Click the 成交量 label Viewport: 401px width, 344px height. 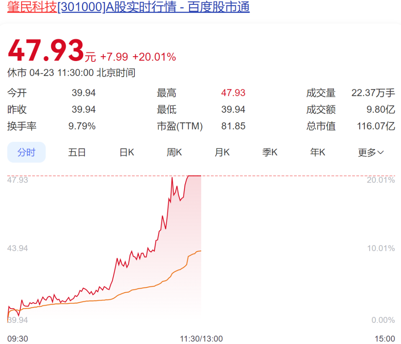321,93
